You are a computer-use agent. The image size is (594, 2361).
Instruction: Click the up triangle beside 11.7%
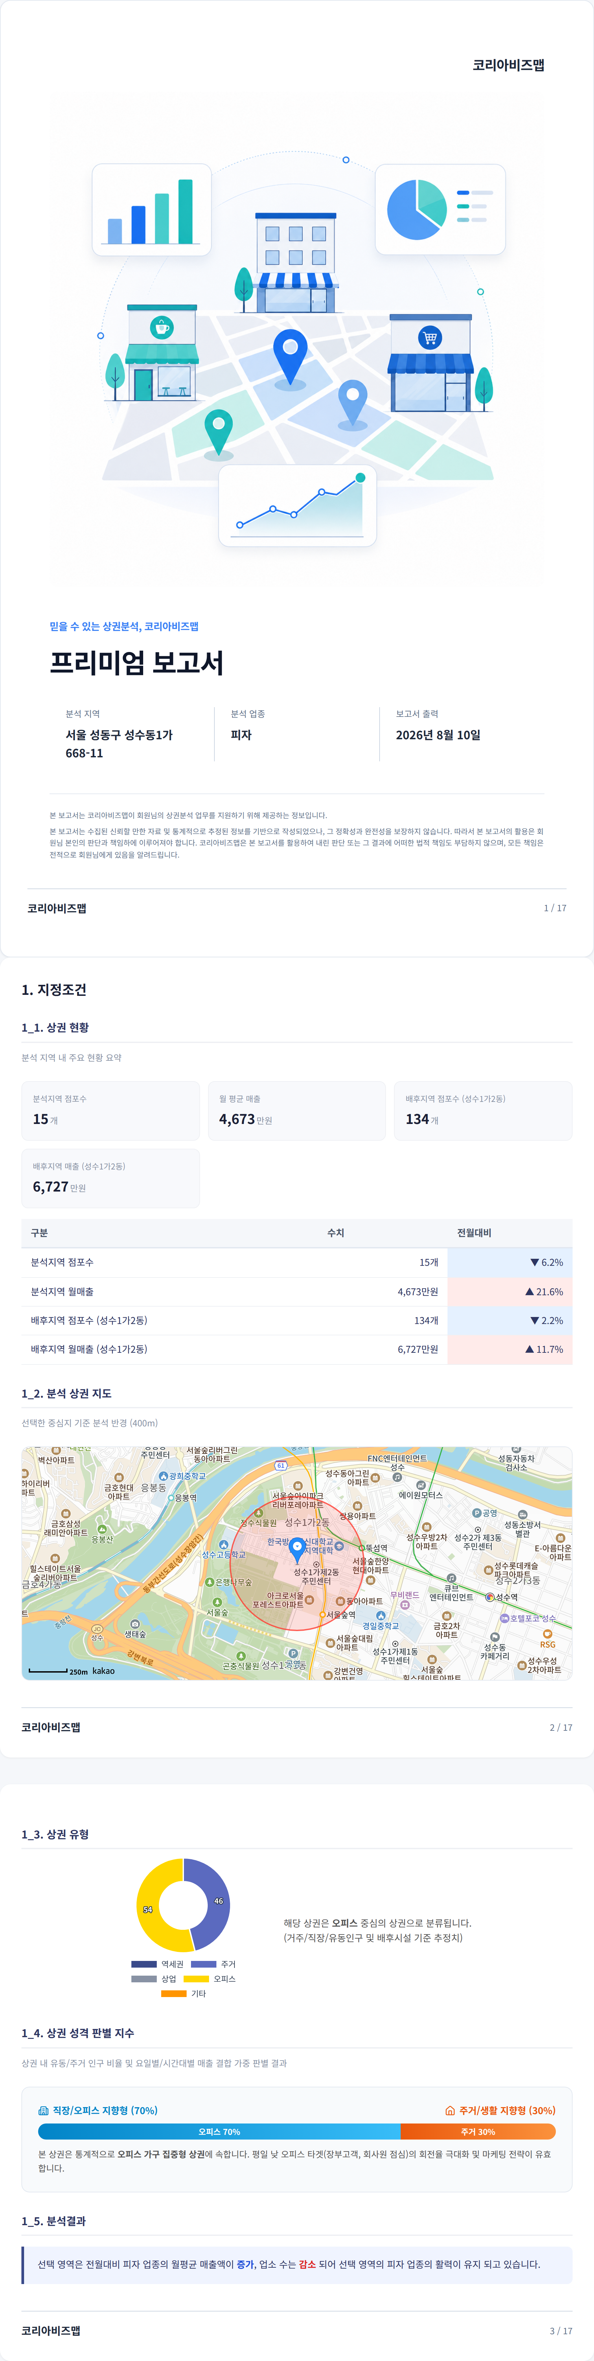530,1349
